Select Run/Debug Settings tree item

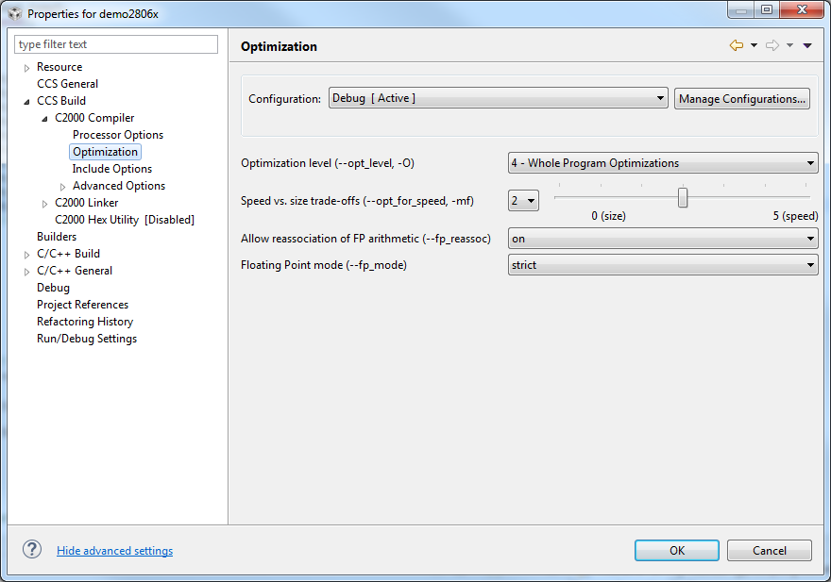86,339
